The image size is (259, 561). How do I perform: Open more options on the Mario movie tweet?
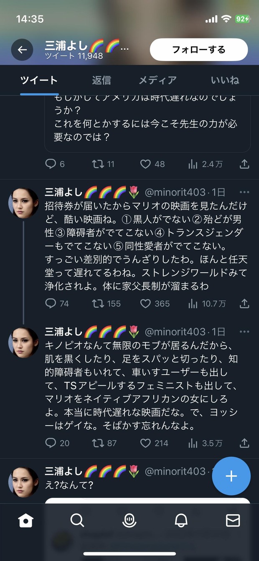(x=244, y=192)
